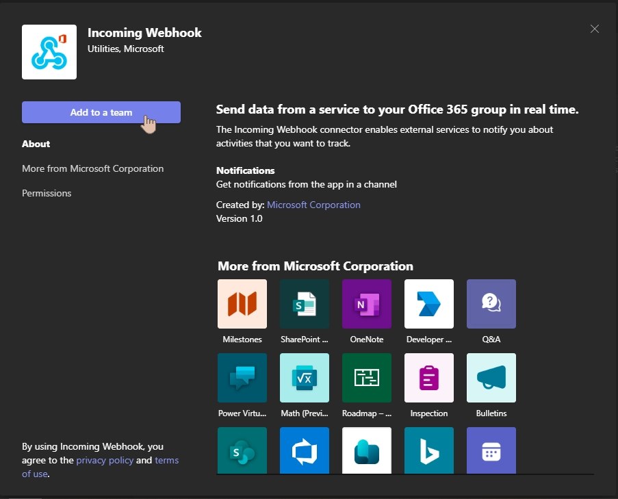The height and width of the screenshot is (499, 618).
Task: Click the Utilities, Microsoft subtitle
Action: (x=126, y=49)
